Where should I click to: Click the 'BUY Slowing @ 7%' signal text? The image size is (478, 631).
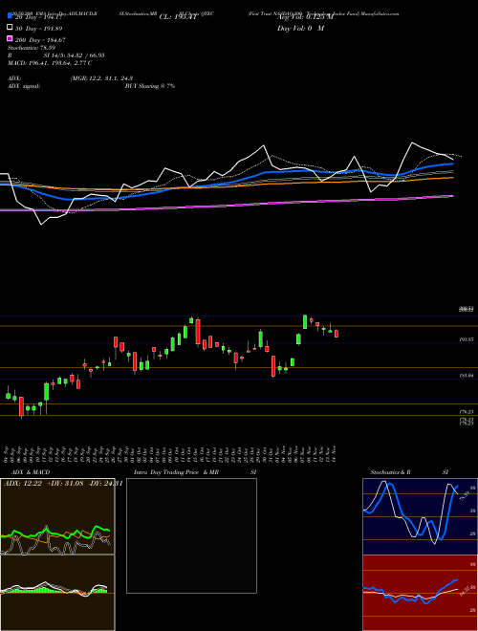[x=150, y=86]
